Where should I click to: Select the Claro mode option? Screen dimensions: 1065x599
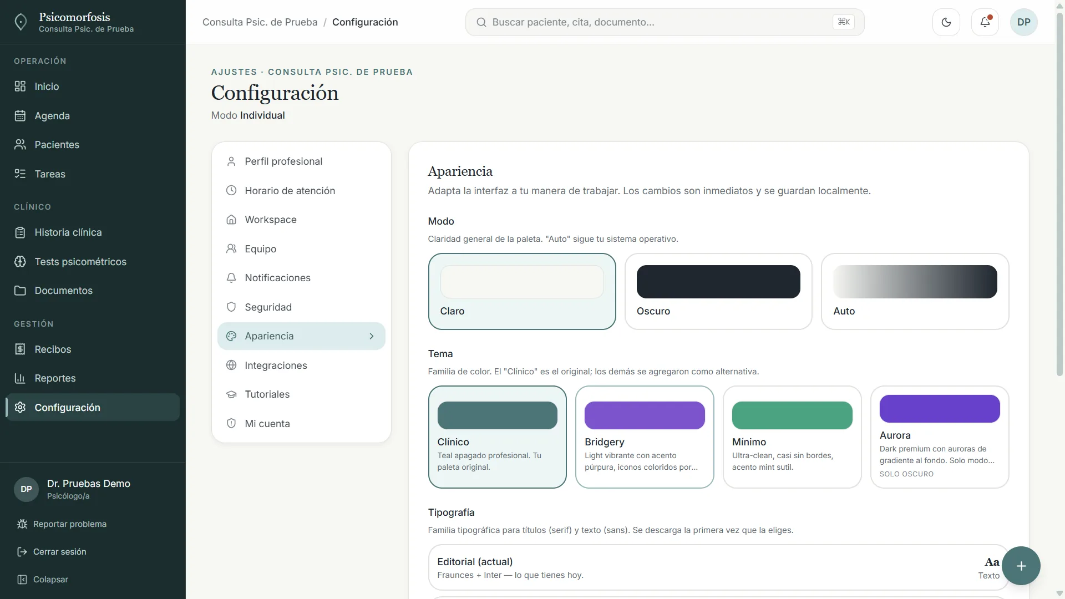(x=522, y=292)
